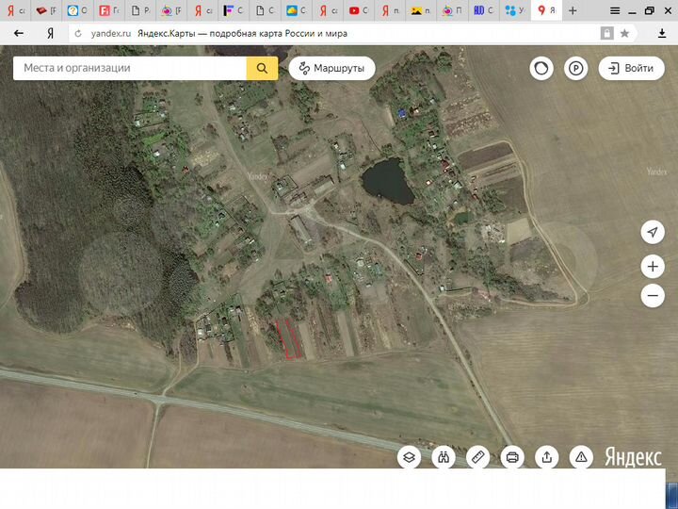Click the dark pond on the map

(387, 181)
